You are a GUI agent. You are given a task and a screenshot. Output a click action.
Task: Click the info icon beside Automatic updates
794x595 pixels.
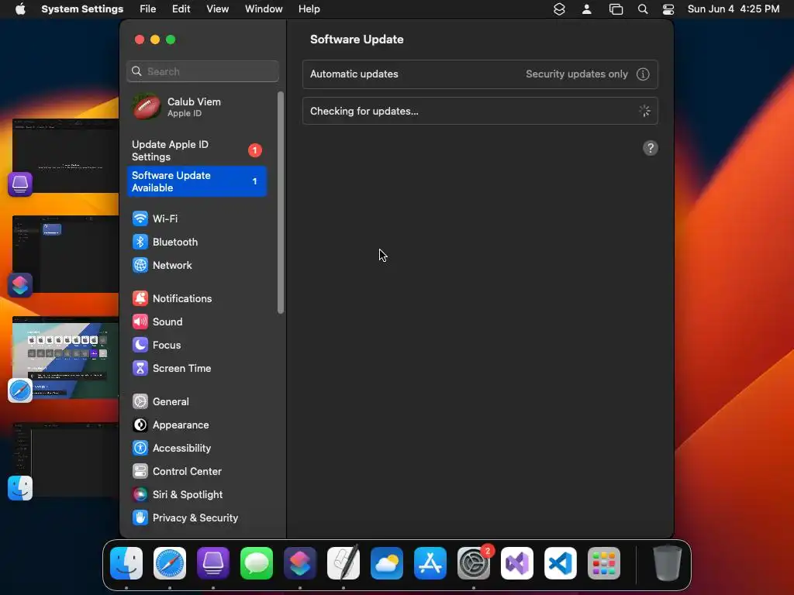pyautogui.click(x=643, y=74)
